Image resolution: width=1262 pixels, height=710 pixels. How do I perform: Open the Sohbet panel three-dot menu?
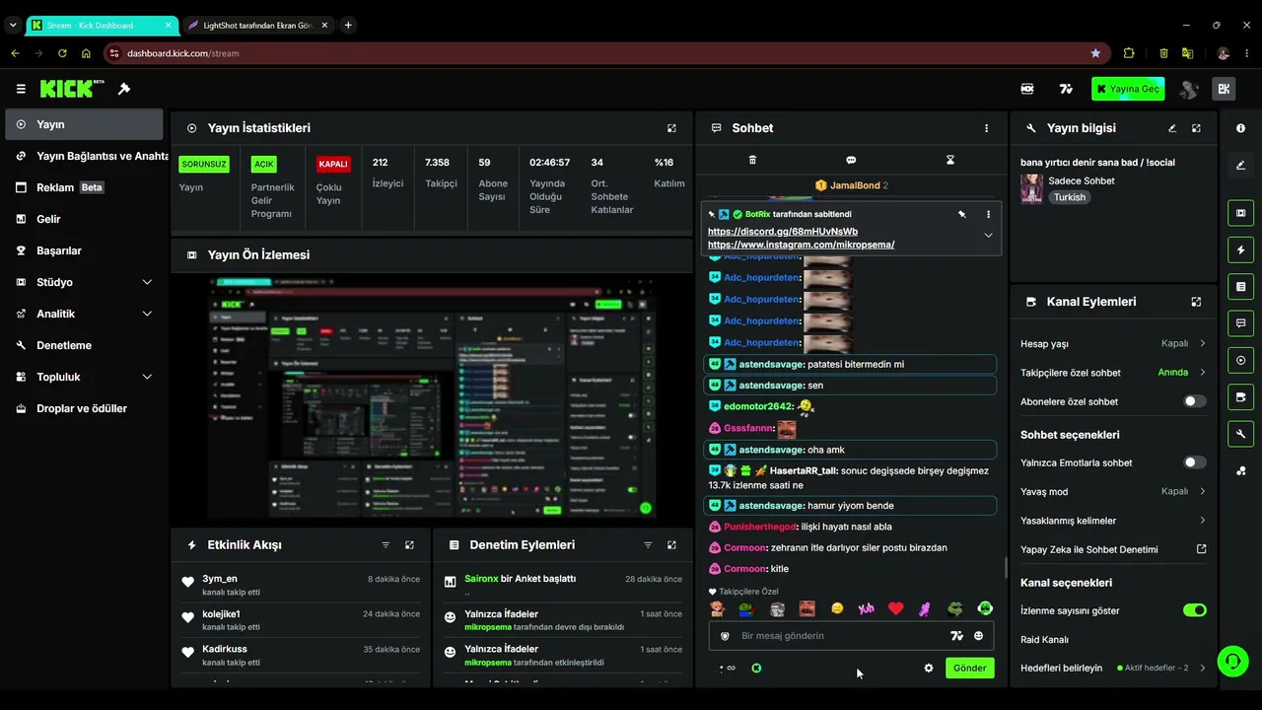986,128
